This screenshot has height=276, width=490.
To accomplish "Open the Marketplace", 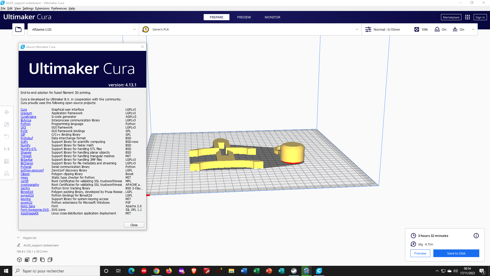I will 451,17.
